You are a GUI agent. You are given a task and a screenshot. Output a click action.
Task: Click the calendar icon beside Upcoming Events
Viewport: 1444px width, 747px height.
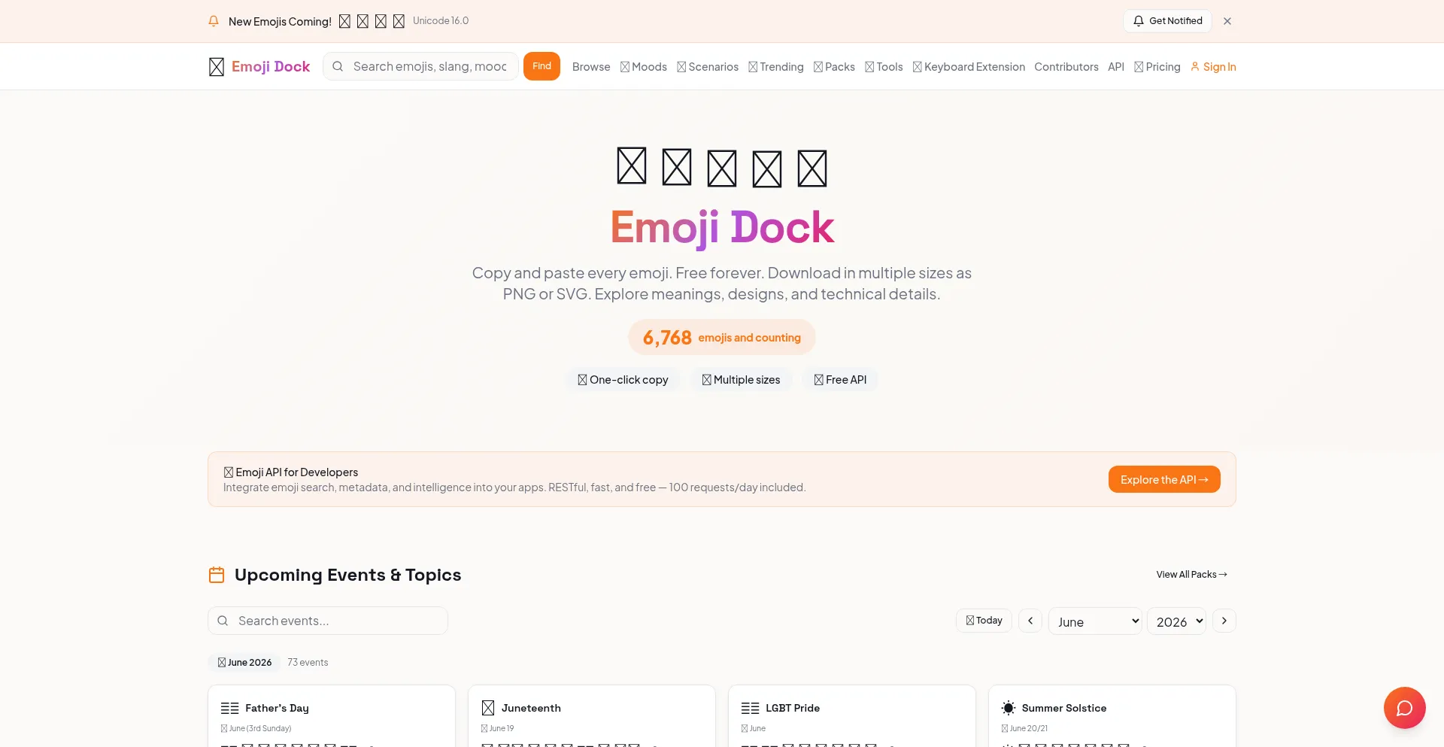pos(217,575)
